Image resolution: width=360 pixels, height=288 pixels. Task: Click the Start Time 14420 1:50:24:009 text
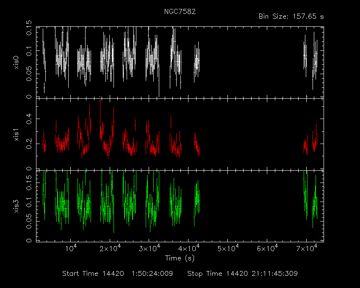pyautogui.click(x=118, y=274)
